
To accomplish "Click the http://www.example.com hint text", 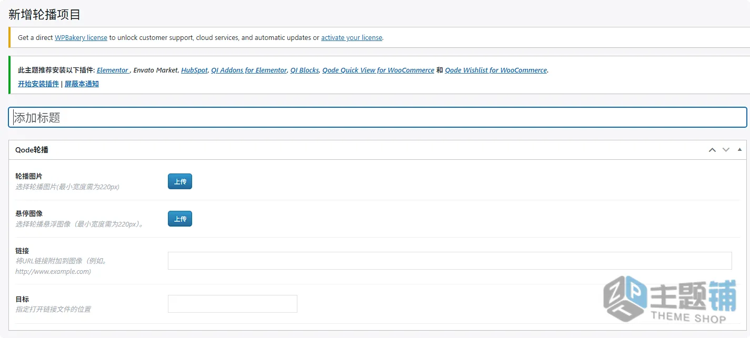I will 53,272.
